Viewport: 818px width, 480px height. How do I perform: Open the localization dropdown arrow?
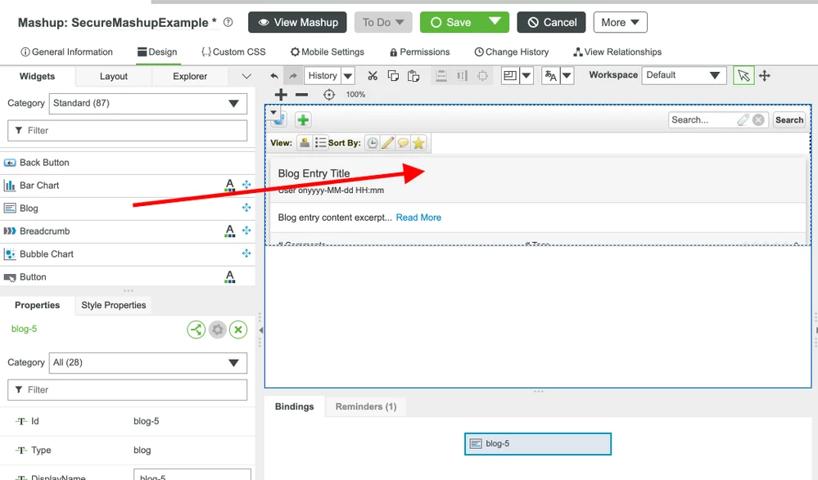pyautogui.click(x=567, y=75)
